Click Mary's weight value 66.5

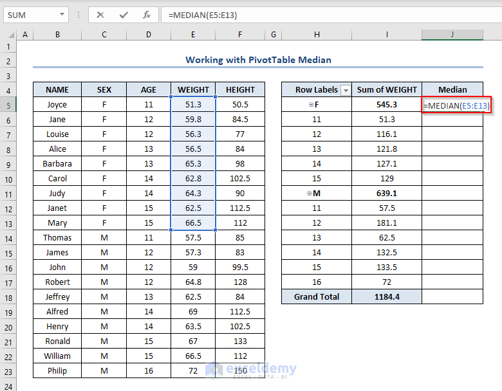tap(193, 223)
